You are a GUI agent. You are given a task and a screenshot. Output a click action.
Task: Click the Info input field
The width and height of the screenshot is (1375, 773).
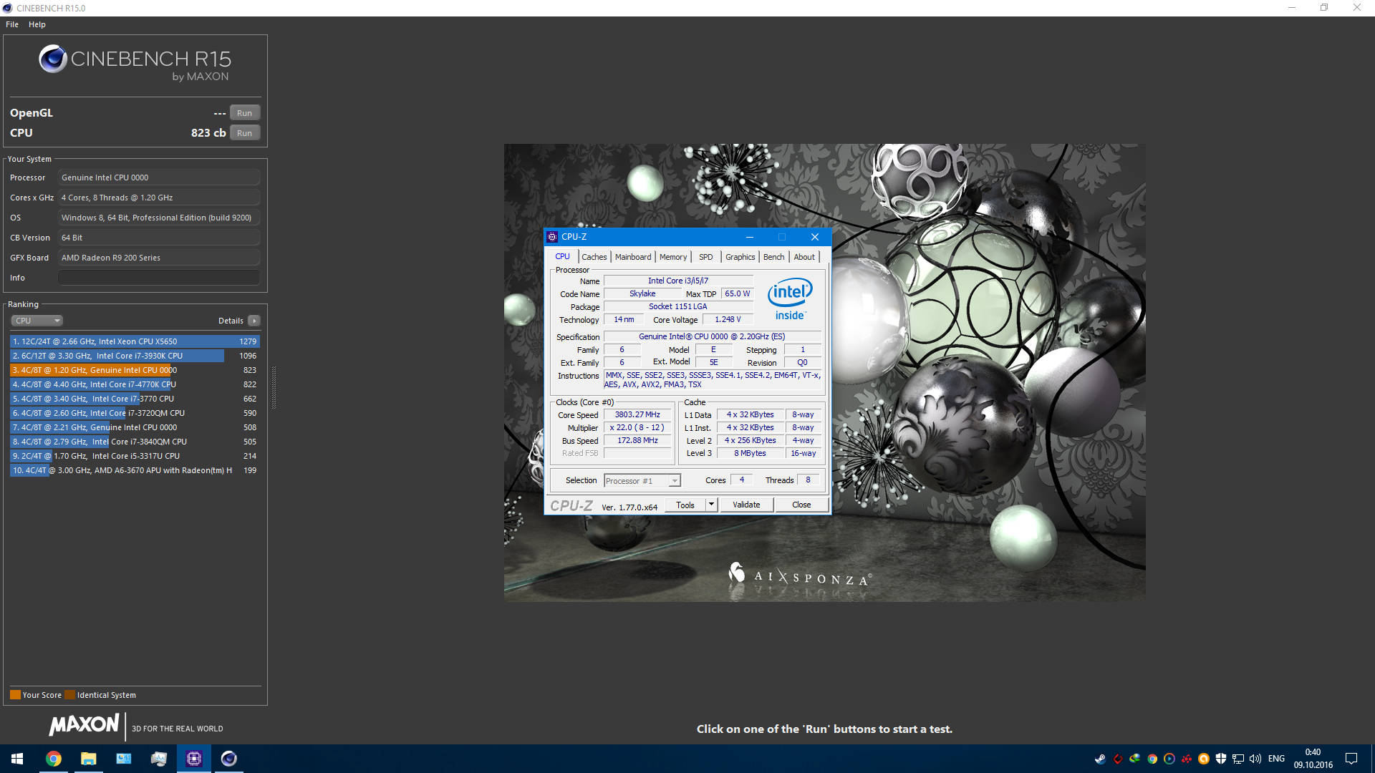pyautogui.click(x=159, y=278)
